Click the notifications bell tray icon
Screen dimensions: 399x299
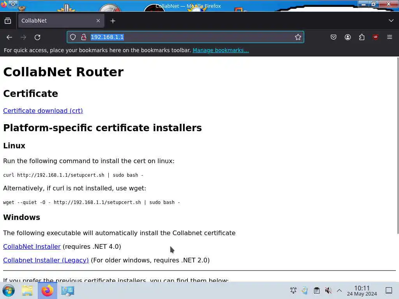pos(293,290)
